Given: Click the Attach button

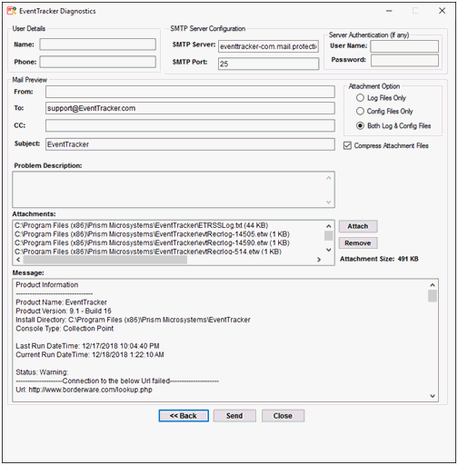Looking at the screenshot, I should pyautogui.click(x=358, y=226).
